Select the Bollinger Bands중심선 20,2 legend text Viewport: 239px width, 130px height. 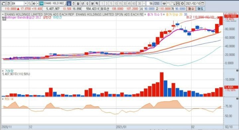23,18
